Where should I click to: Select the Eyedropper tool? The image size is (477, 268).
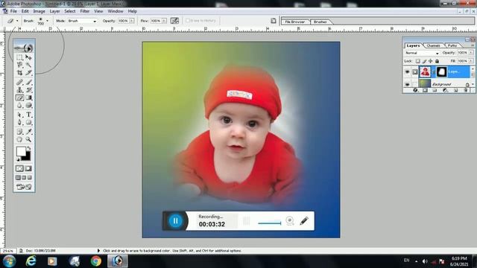[28, 132]
